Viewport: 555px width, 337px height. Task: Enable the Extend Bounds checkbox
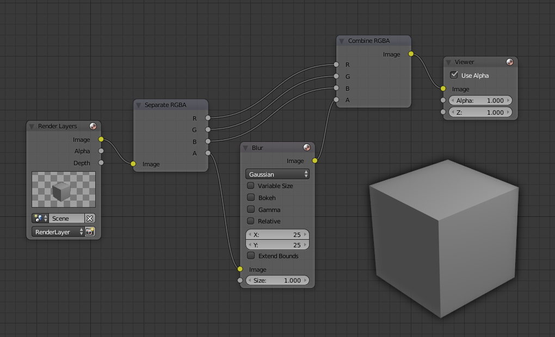(x=251, y=256)
